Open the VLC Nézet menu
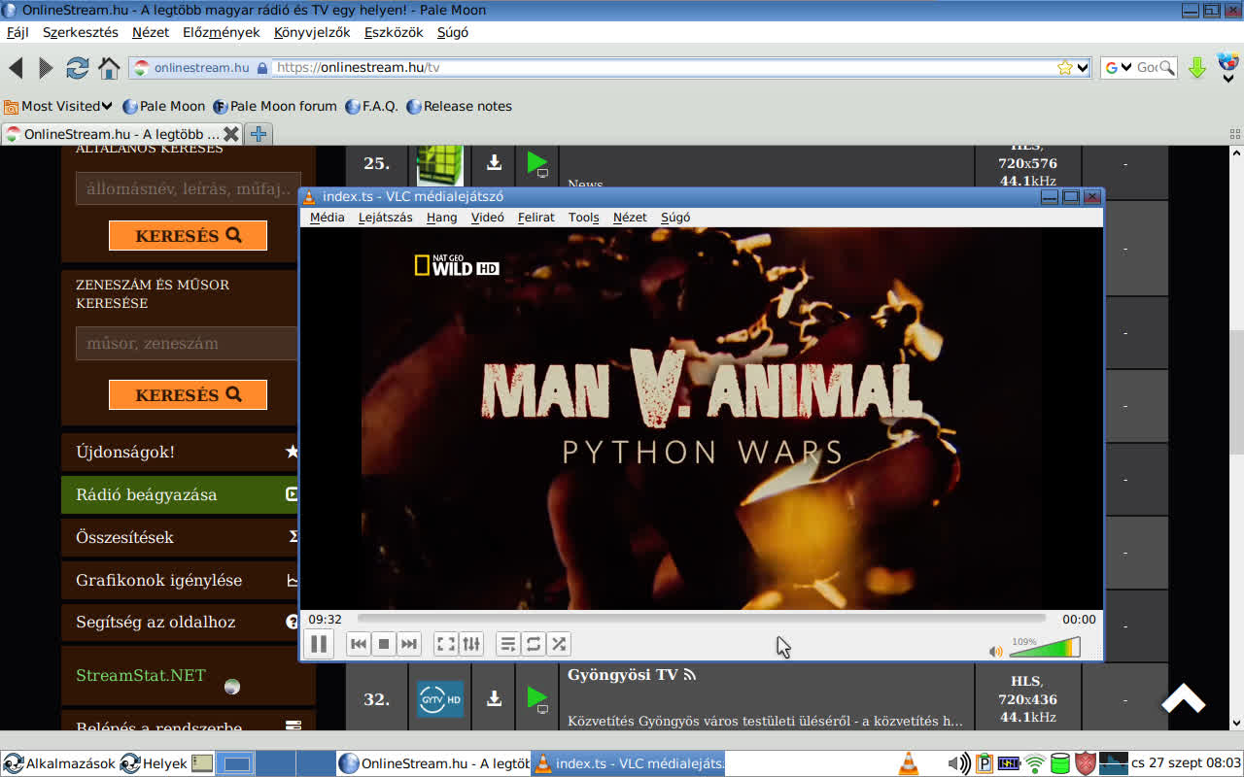Viewport: 1244px width, 777px height. tap(630, 218)
